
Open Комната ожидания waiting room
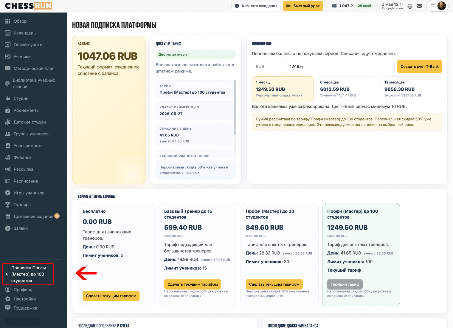point(256,6)
